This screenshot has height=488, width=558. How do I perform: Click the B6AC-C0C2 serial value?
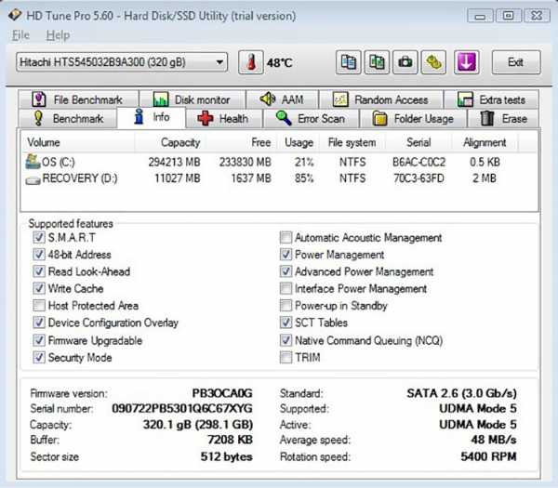(418, 162)
